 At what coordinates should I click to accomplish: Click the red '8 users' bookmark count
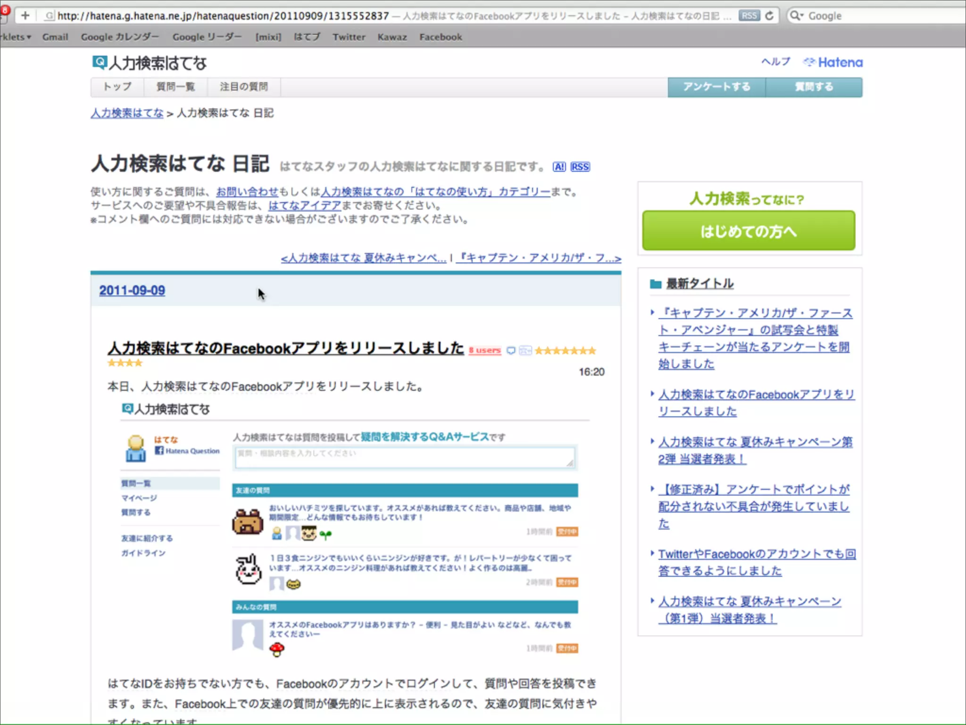(x=484, y=350)
